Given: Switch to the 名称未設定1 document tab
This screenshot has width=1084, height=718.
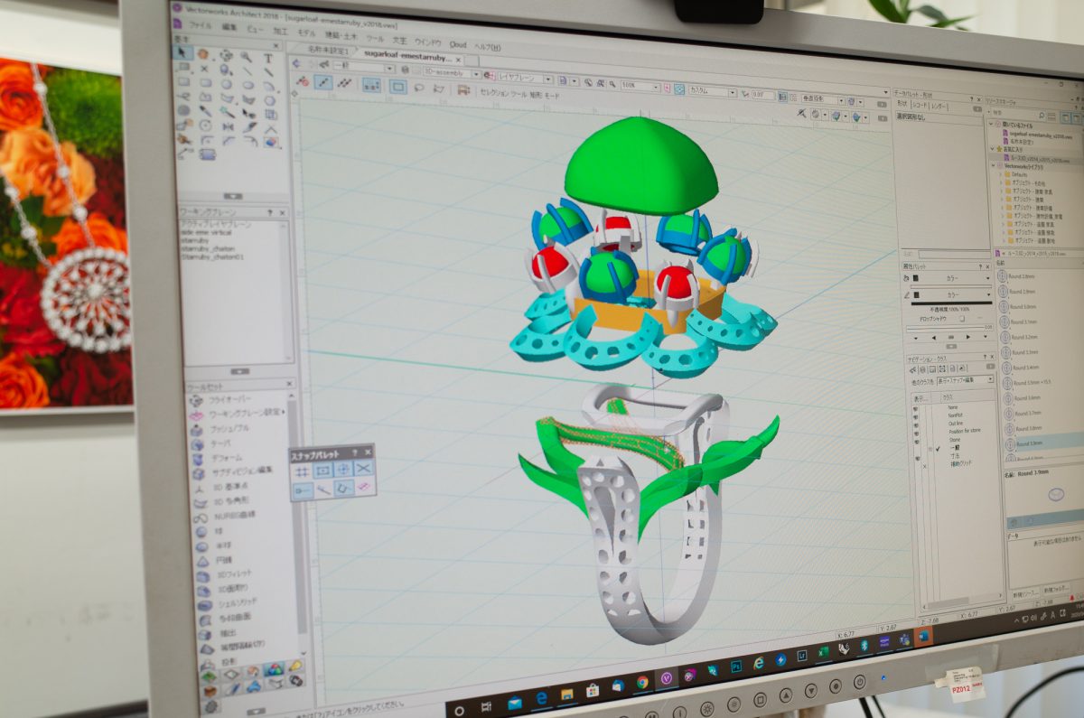Looking at the screenshot, I should pyautogui.click(x=326, y=49).
